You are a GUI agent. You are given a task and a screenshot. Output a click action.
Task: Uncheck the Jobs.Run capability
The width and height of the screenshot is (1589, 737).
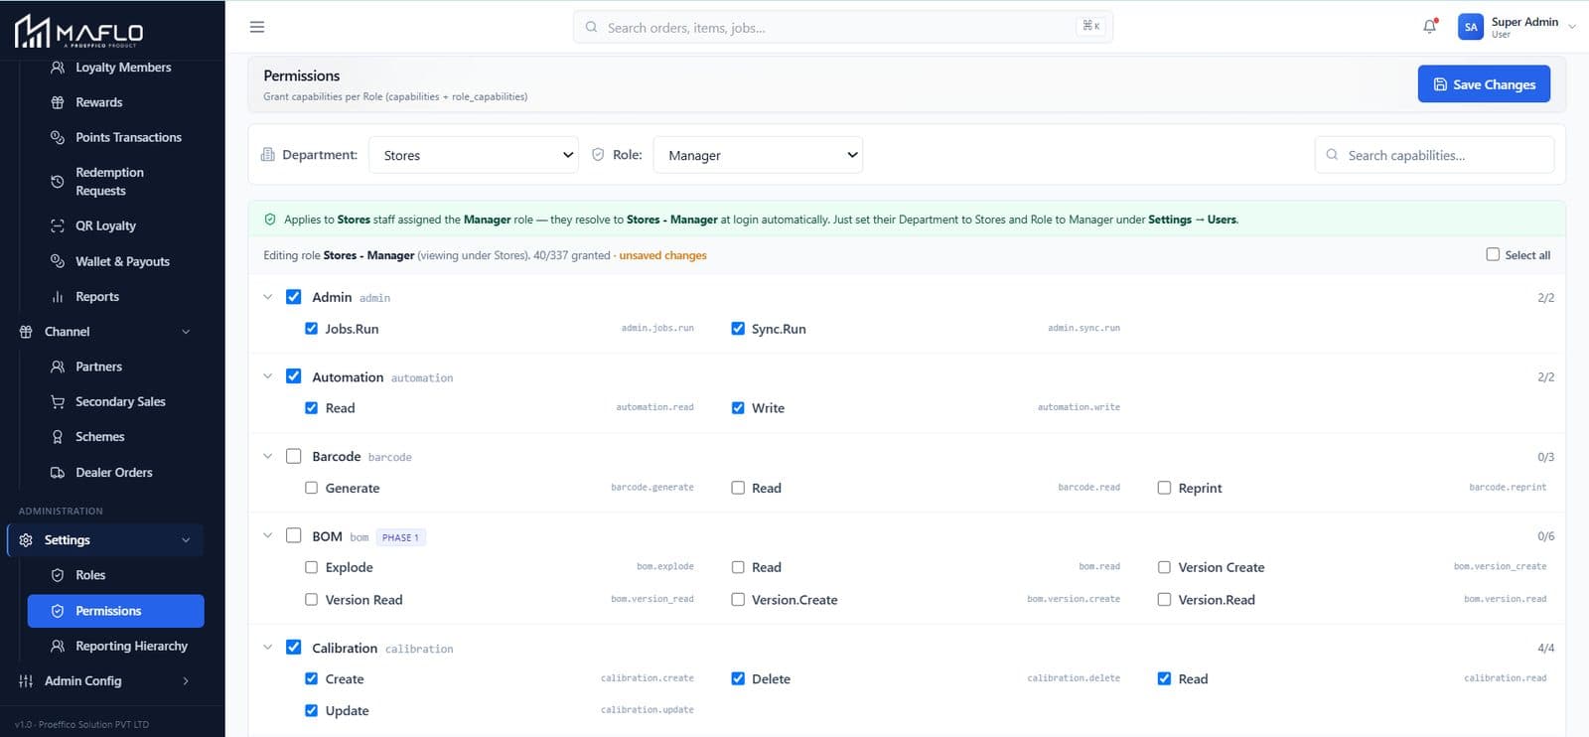(x=311, y=328)
